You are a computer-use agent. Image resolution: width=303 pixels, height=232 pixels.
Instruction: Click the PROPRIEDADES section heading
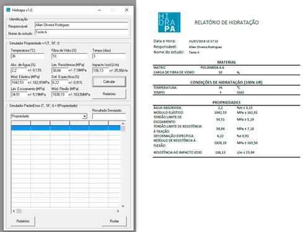226,102
